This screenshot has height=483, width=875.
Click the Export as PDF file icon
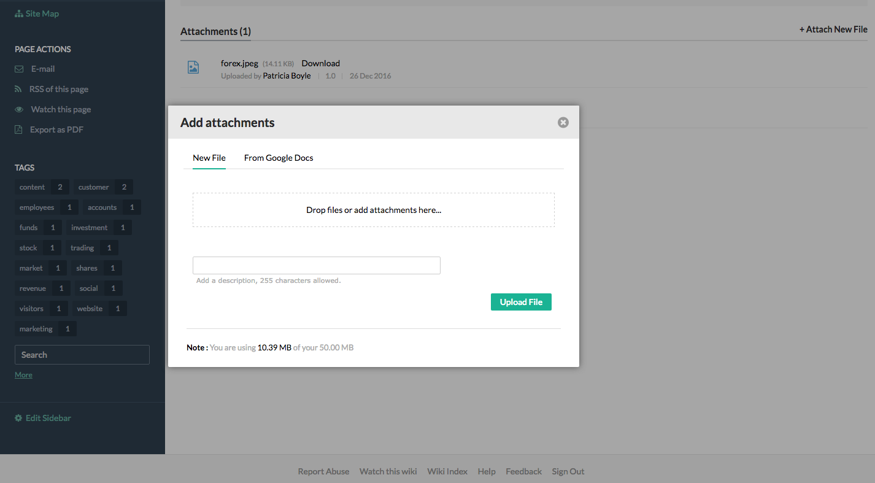(18, 129)
